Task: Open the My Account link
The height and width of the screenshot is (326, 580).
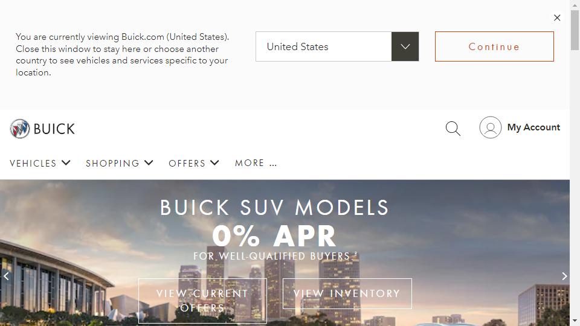Action: pos(533,127)
